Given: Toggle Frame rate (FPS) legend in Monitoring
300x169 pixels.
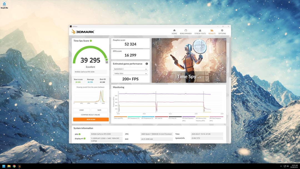Looking at the screenshot, I should pyautogui.click(x=121, y=117).
